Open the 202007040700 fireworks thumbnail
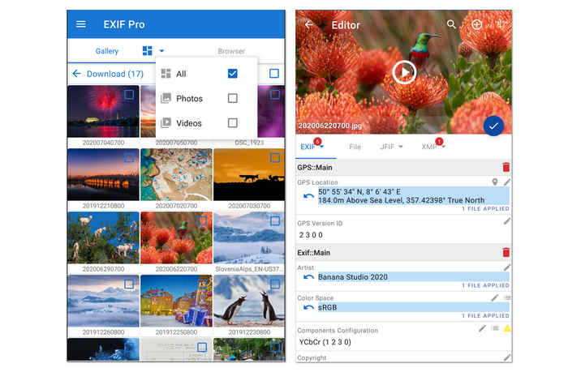568x372 pixels. [x=103, y=112]
